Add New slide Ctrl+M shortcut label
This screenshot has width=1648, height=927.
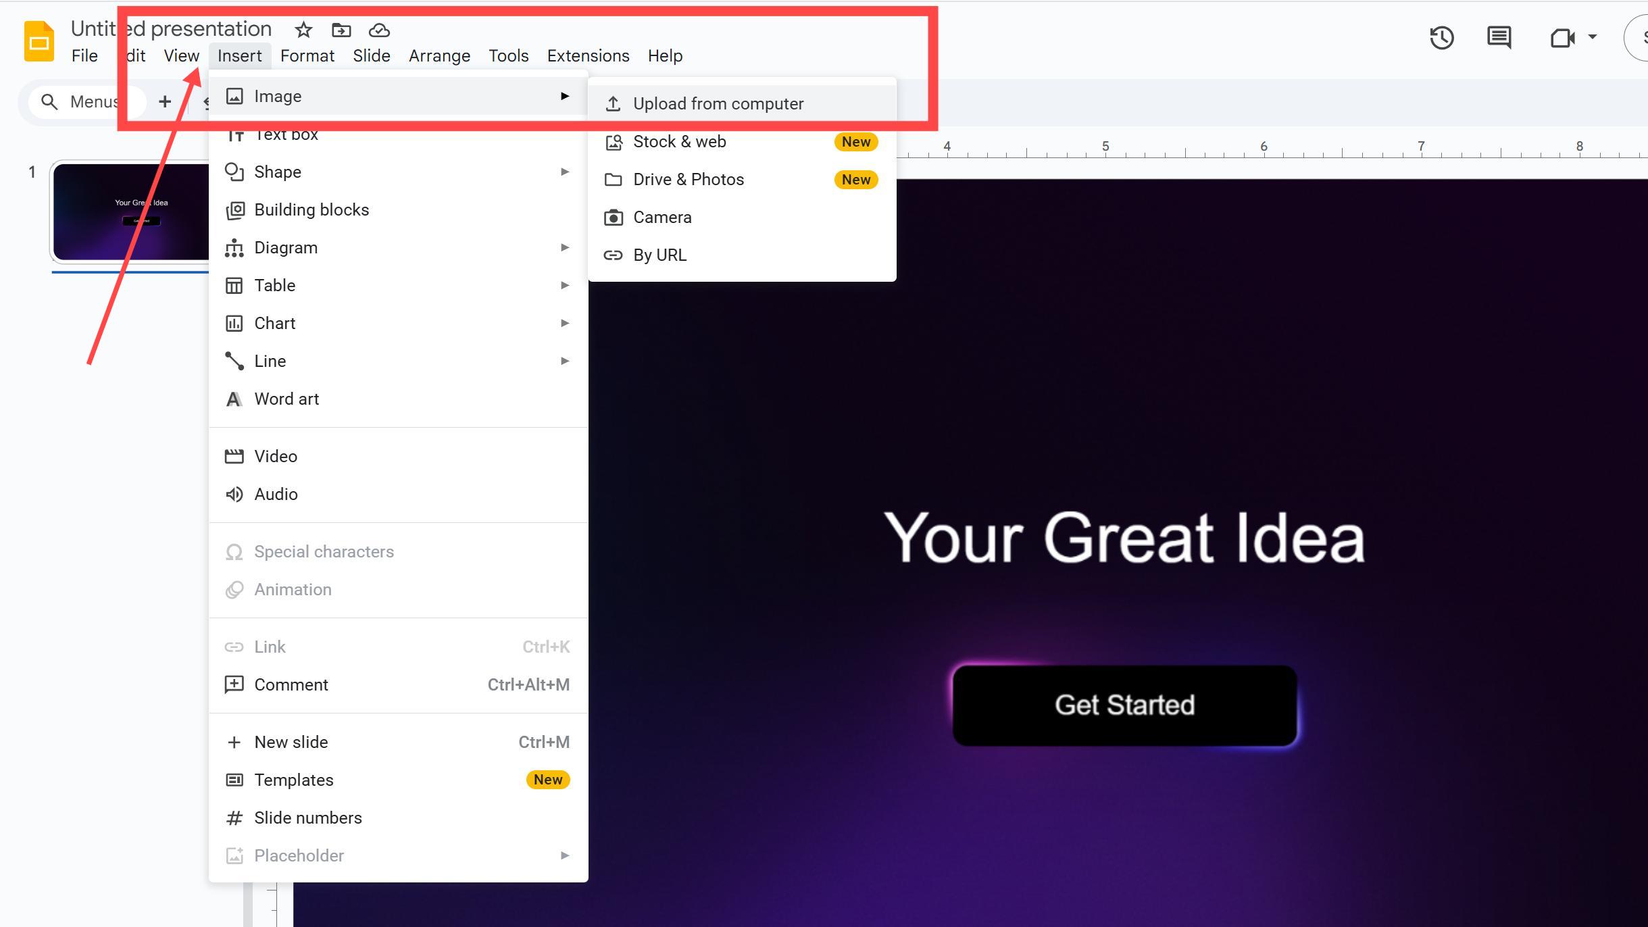(544, 742)
